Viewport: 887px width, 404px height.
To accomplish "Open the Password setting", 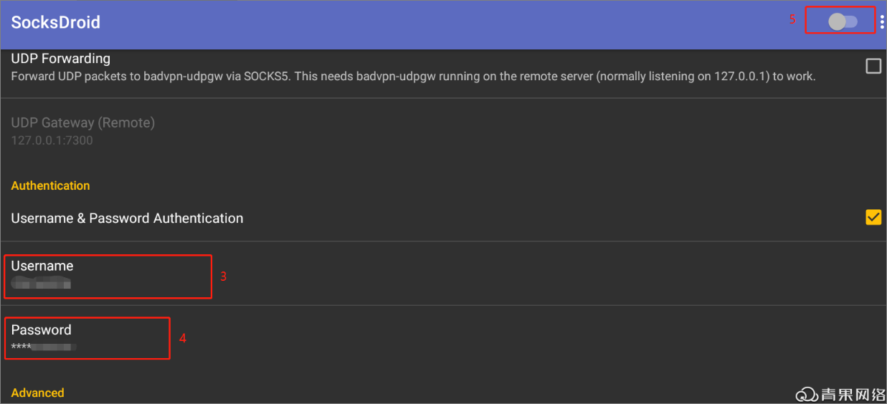I will [41, 330].
